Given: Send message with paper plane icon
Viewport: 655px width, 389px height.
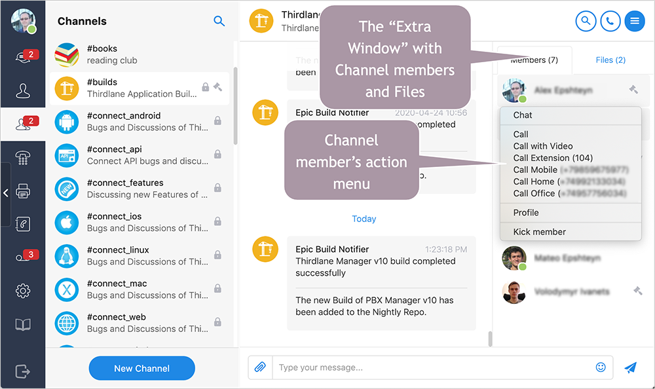Looking at the screenshot, I should pyautogui.click(x=630, y=367).
